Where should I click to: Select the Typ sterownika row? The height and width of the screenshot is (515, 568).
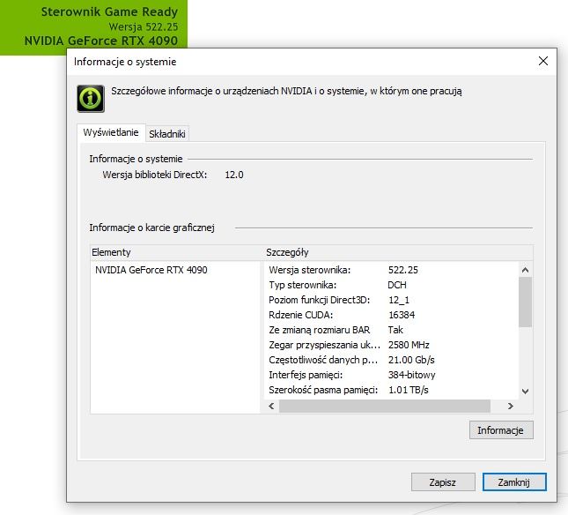tap(393, 285)
